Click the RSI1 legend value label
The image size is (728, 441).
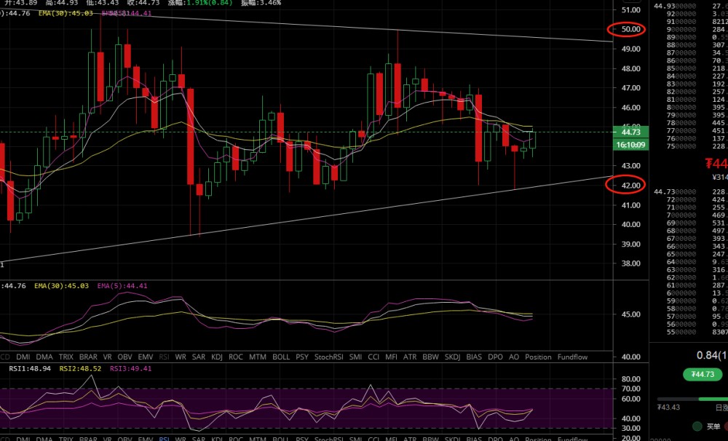pos(28,369)
